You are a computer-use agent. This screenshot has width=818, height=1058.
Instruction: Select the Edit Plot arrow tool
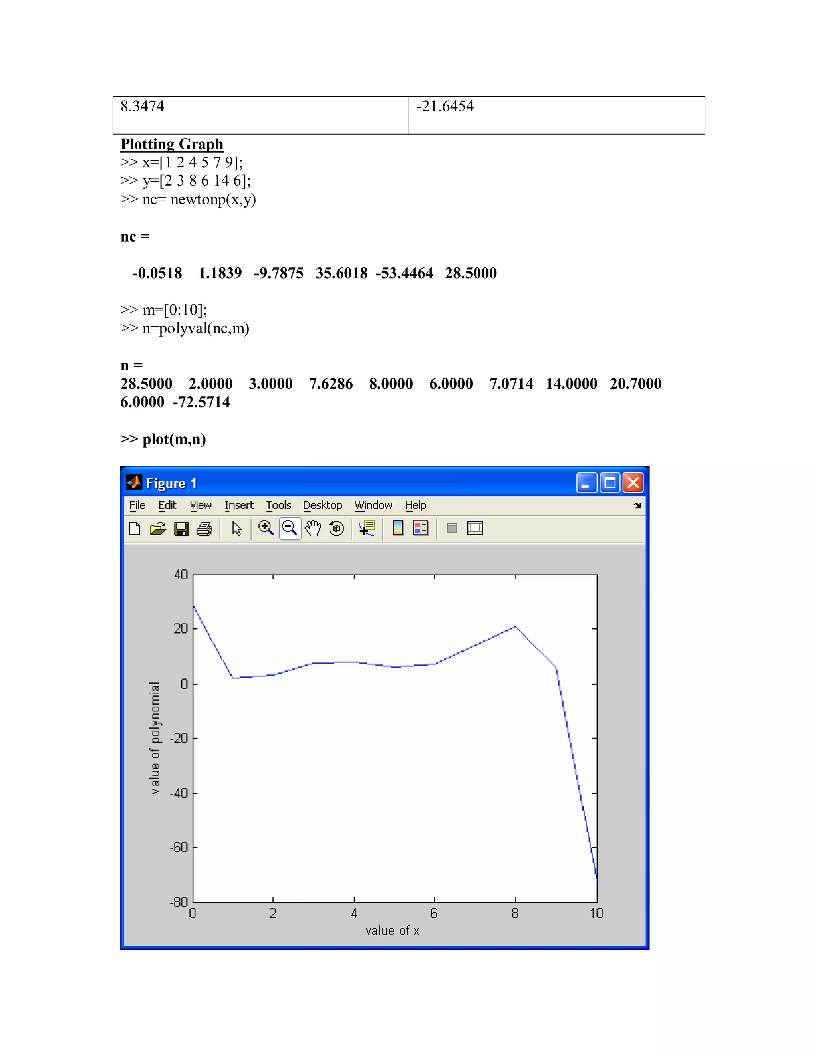[x=236, y=529]
